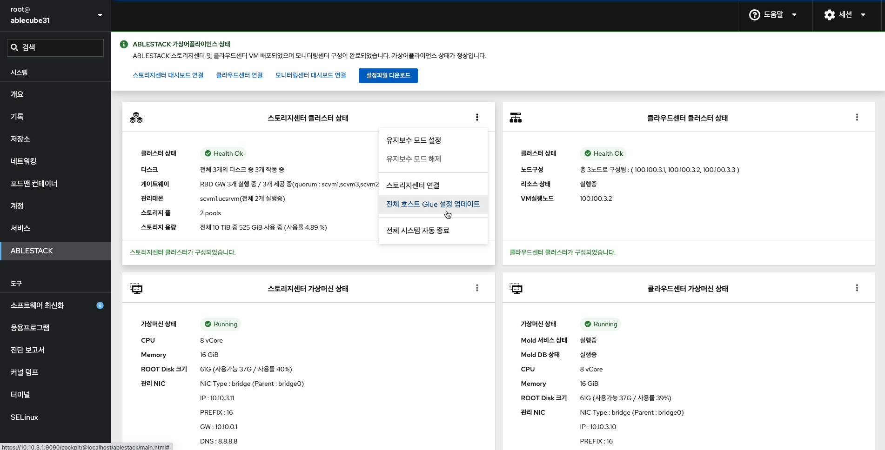Click the 설정파일 다운로드 button
The height and width of the screenshot is (450, 885).
388,76
